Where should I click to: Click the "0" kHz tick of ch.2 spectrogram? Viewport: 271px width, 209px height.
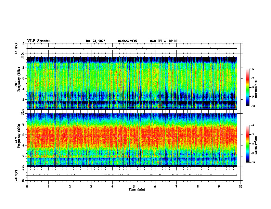point(24,167)
